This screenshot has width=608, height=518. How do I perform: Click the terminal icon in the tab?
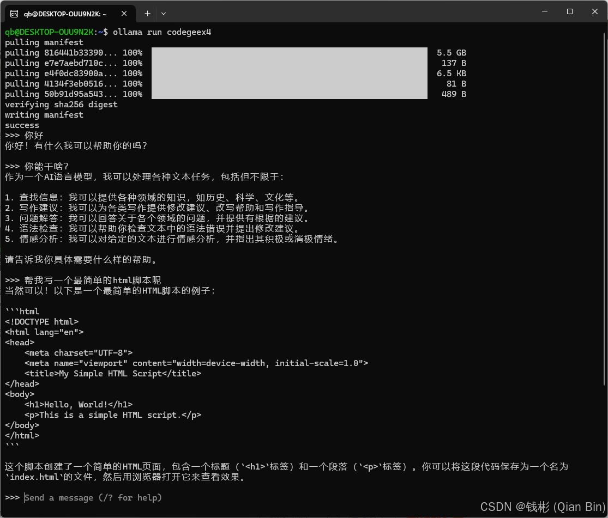14,14
